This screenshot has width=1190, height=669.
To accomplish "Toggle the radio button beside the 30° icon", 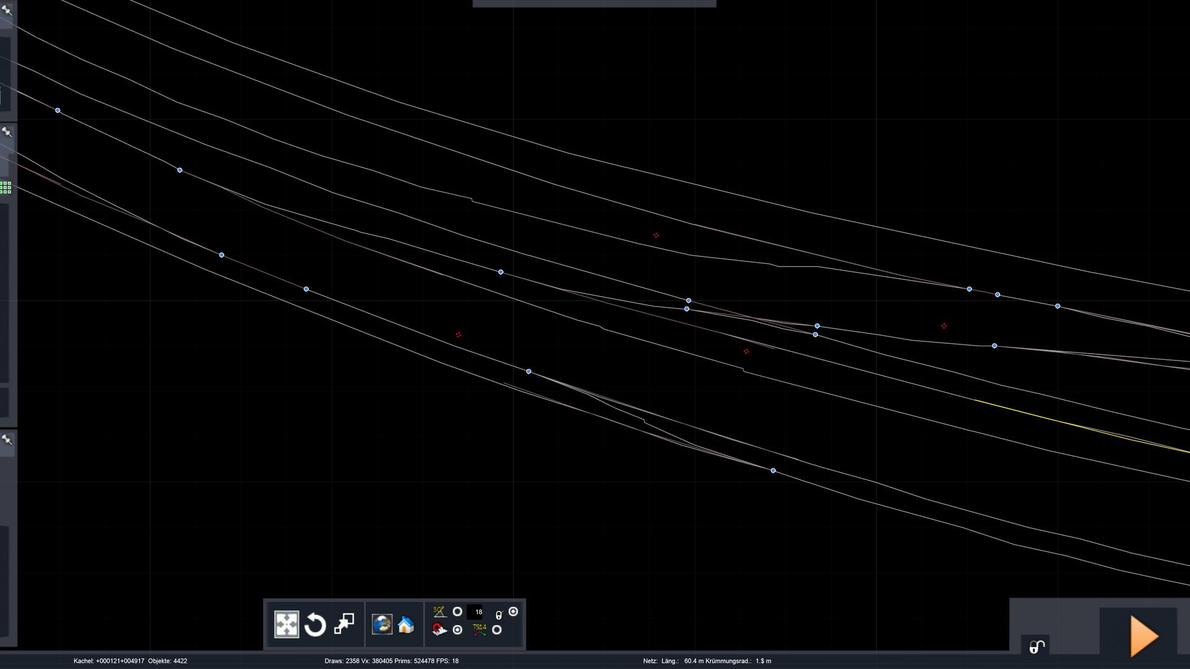I will point(457,612).
